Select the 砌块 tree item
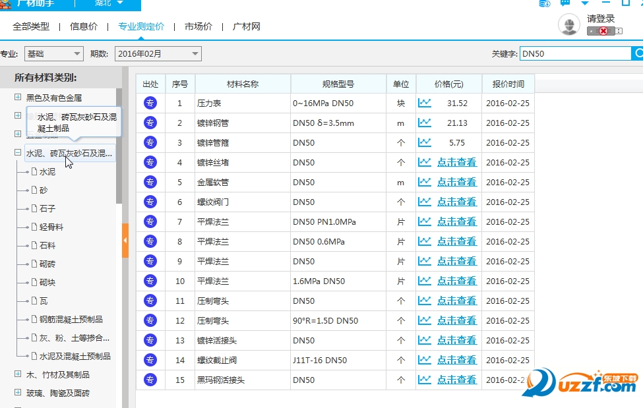 [x=47, y=283]
